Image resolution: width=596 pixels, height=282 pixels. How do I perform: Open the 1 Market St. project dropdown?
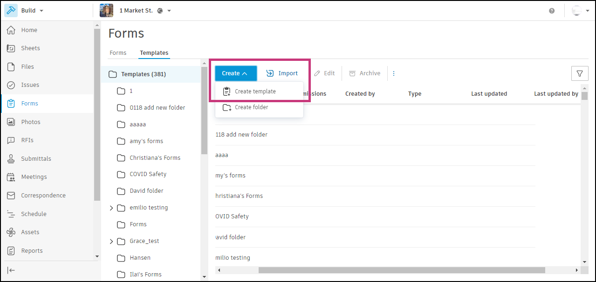click(x=169, y=11)
